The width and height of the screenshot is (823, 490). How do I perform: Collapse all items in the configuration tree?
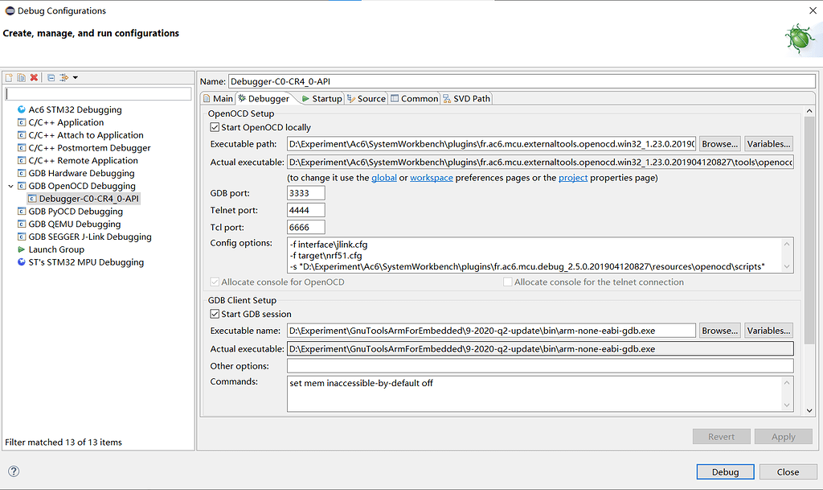tap(50, 77)
